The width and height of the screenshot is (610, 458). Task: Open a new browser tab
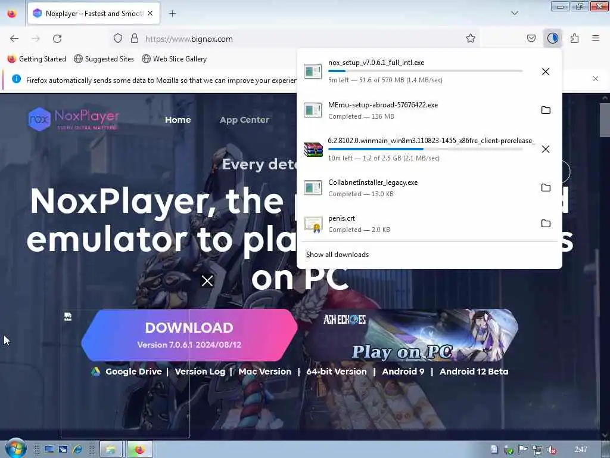coord(173,14)
